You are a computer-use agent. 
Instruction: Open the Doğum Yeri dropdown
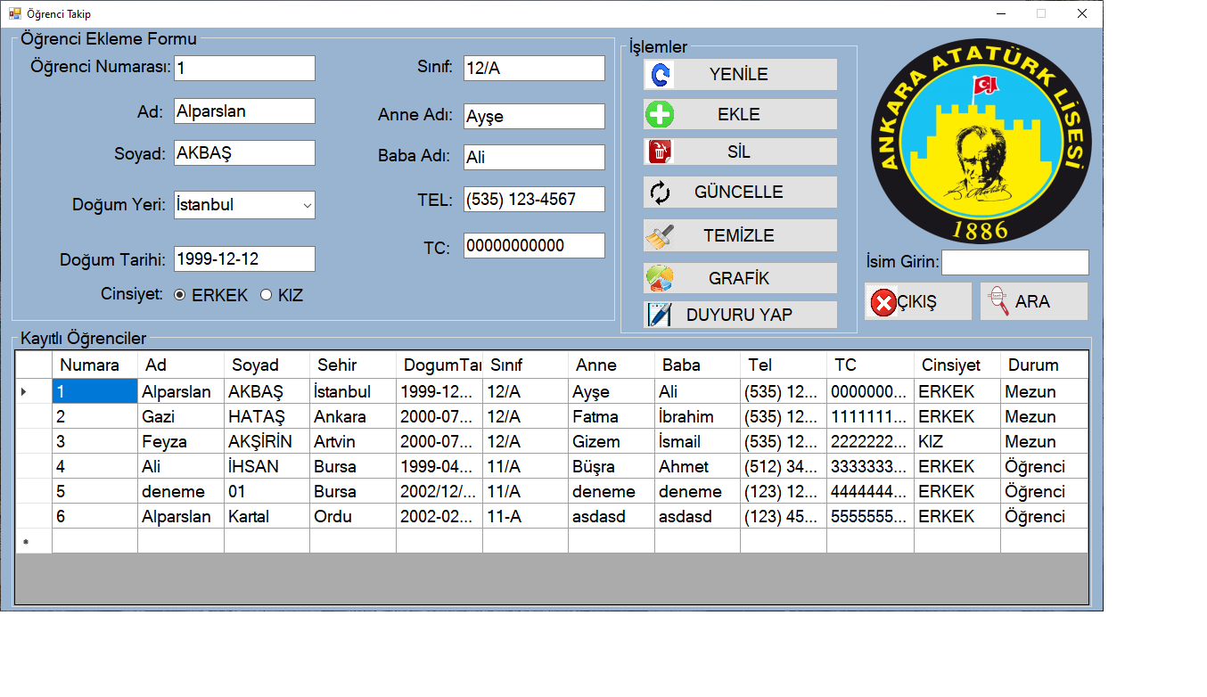[308, 205]
